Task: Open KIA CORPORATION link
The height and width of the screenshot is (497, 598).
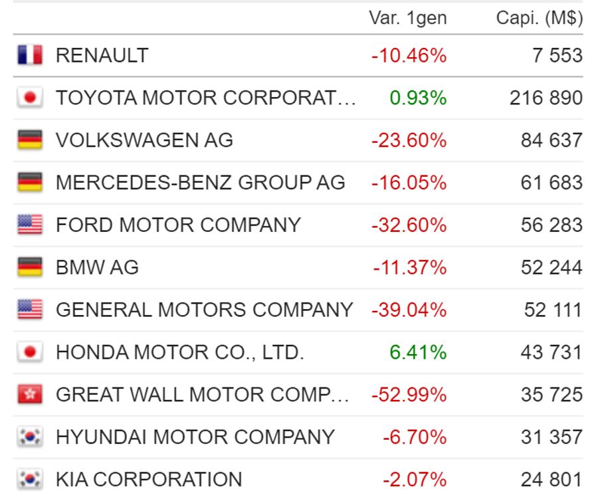Action: 149,480
